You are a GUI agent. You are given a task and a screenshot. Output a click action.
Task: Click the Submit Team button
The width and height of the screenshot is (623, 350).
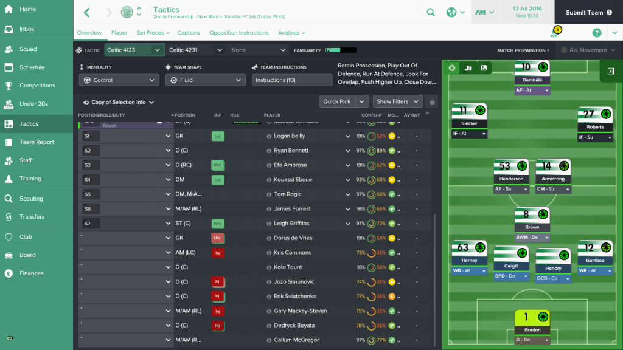588,12
